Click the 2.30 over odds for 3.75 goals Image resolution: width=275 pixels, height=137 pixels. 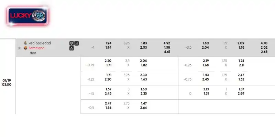tap(144, 75)
